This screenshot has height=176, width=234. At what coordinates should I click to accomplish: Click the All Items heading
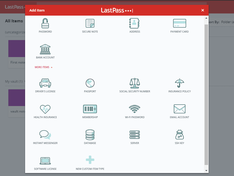point(14,21)
